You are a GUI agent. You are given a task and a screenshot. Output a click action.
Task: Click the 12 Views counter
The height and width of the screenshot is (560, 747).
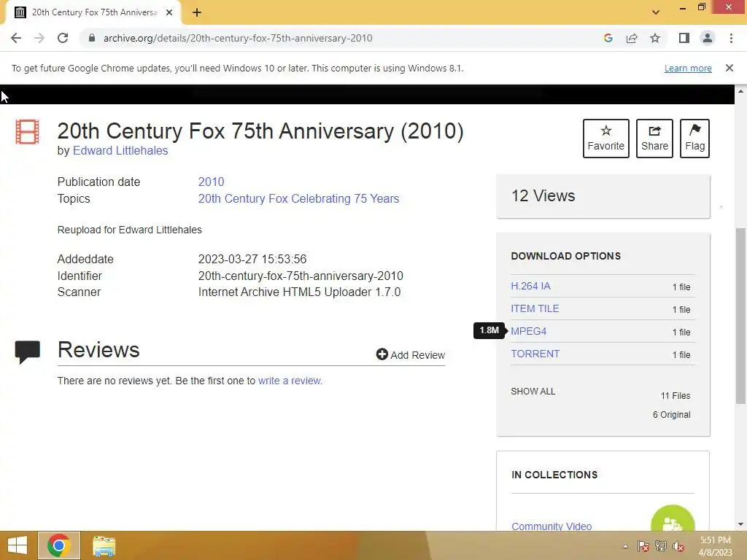click(x=543, y=195)
